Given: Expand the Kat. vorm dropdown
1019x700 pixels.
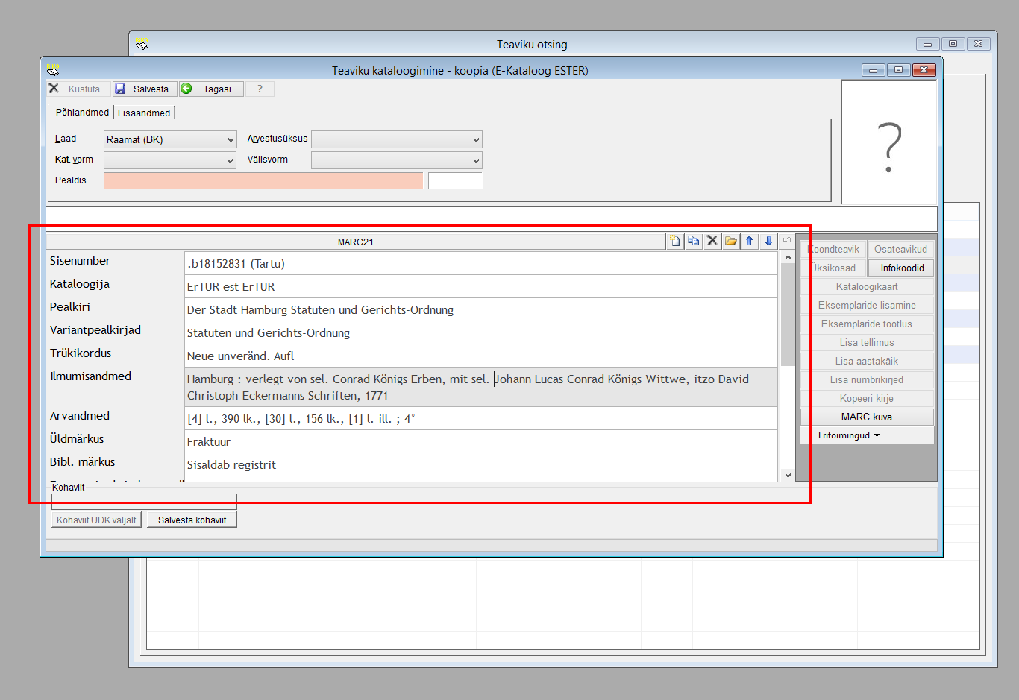Looking at the screenshot, I should tap(170, 160).
